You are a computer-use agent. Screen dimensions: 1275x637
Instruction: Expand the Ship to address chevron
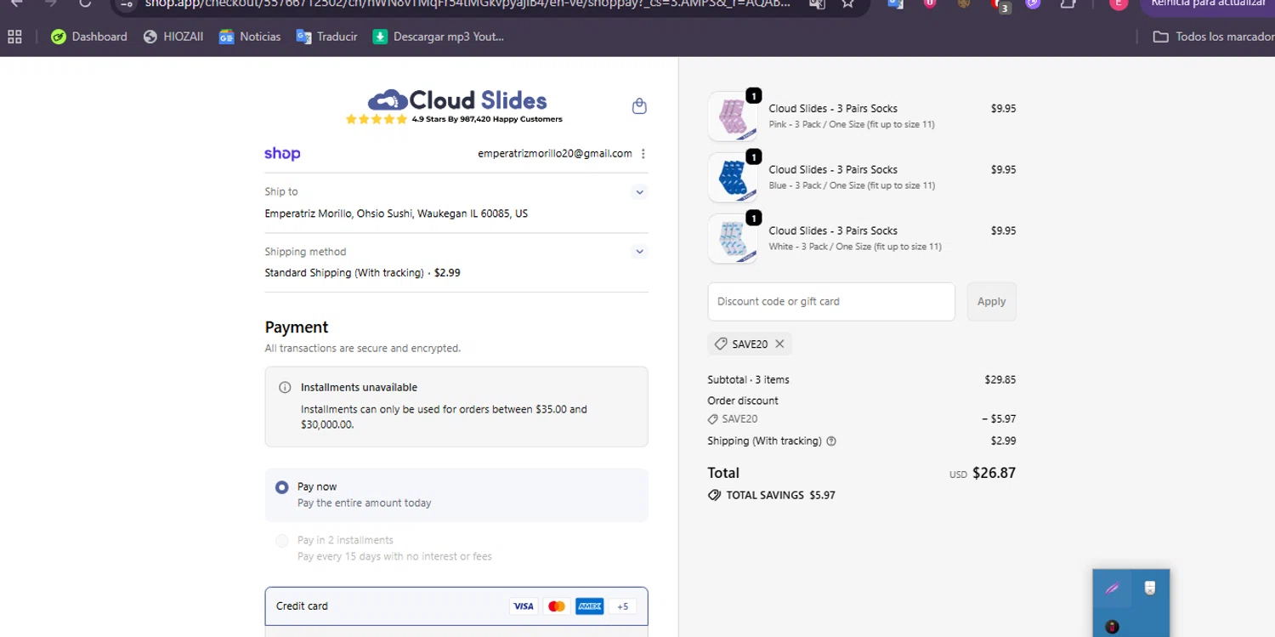pyautogui.click(x=640, y=192)
